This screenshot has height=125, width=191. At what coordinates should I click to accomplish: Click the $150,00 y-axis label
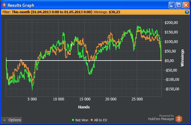[x=171, y=32]
